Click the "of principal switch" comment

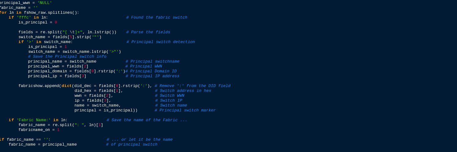pyautogui.click(x=131, y=144)
